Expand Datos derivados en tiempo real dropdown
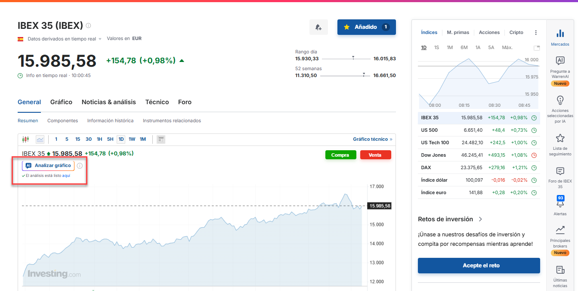578x291 pixels. click(x=100, y=39)
